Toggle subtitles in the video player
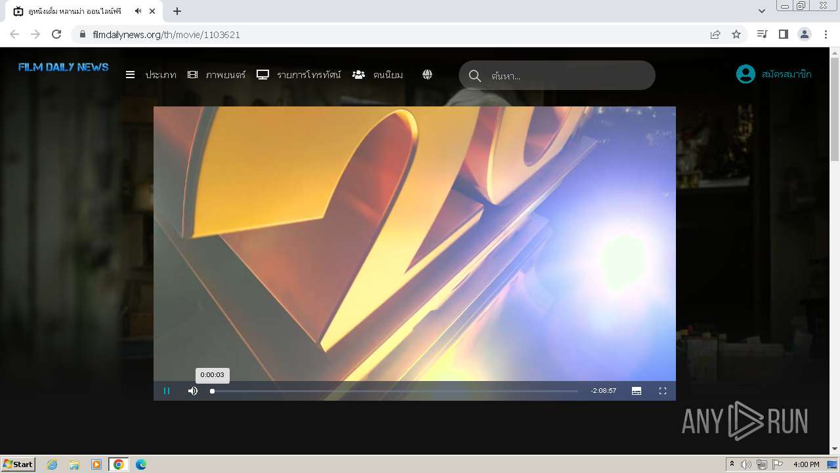The width and height of the screenshot is (840, 473). coord(637,391)
